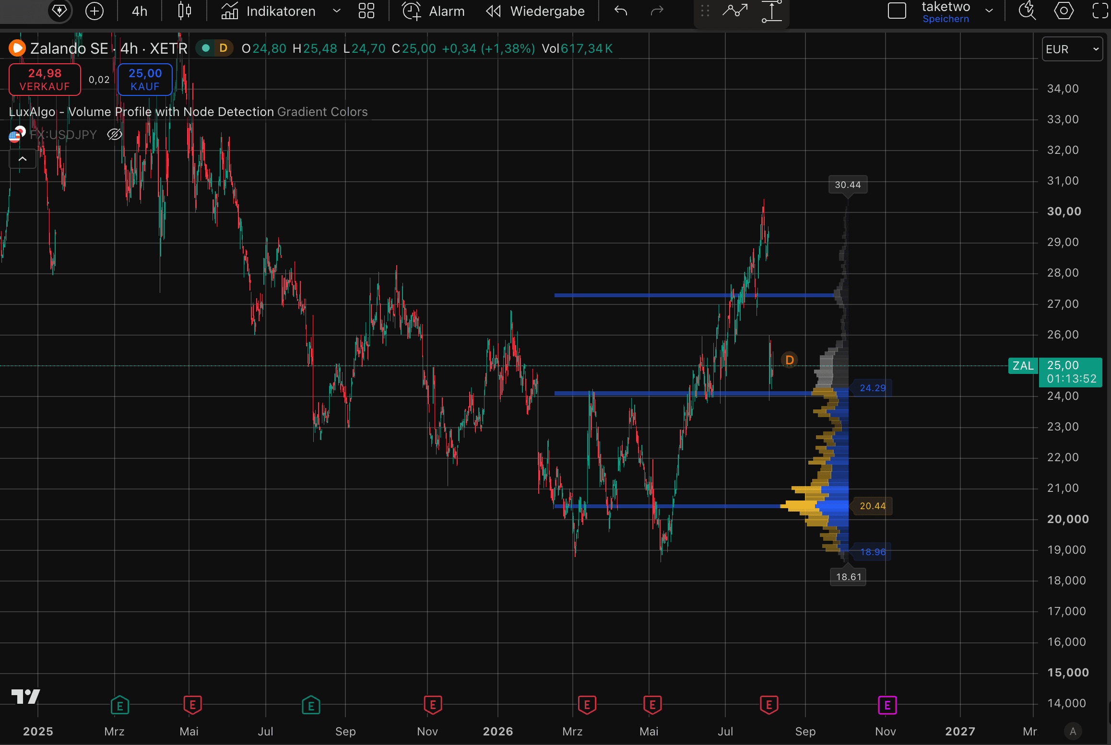The image size is (1111, 745).
Task: Select the price range measuring tool
Action: 772,11
